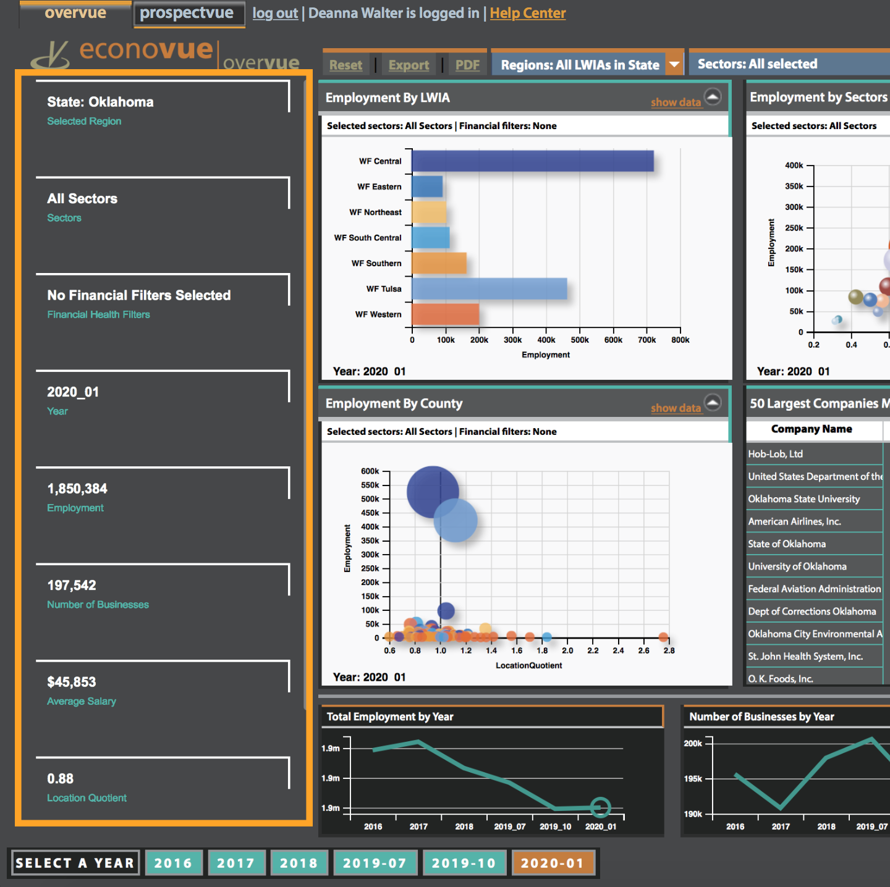Open the Help Center
The width and height of the screenshot is (890, 887).
tap(527, 12)
